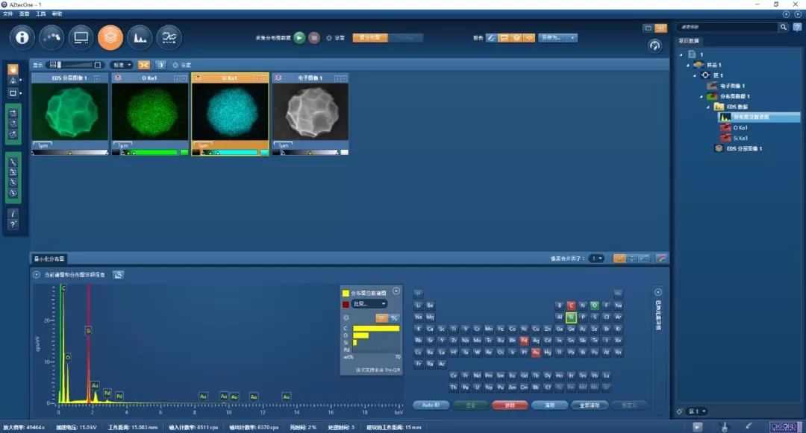Toggle the layer icon on O Ka1 map
Screen dimensions: 806x433
(x=118, y=78)
